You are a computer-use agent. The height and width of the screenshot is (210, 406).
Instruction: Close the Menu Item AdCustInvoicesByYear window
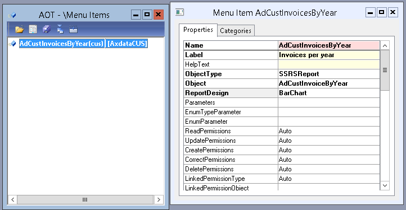pyautogui.click(x=393, y=12)
